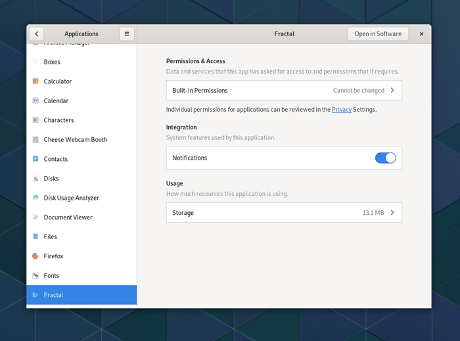Click the Contacts app icon
460x341 pixels.
coord(35,159)
